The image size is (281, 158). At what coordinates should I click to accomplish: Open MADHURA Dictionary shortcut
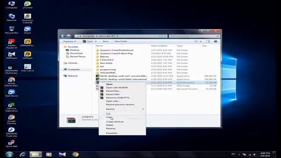(x=12, y=69)
